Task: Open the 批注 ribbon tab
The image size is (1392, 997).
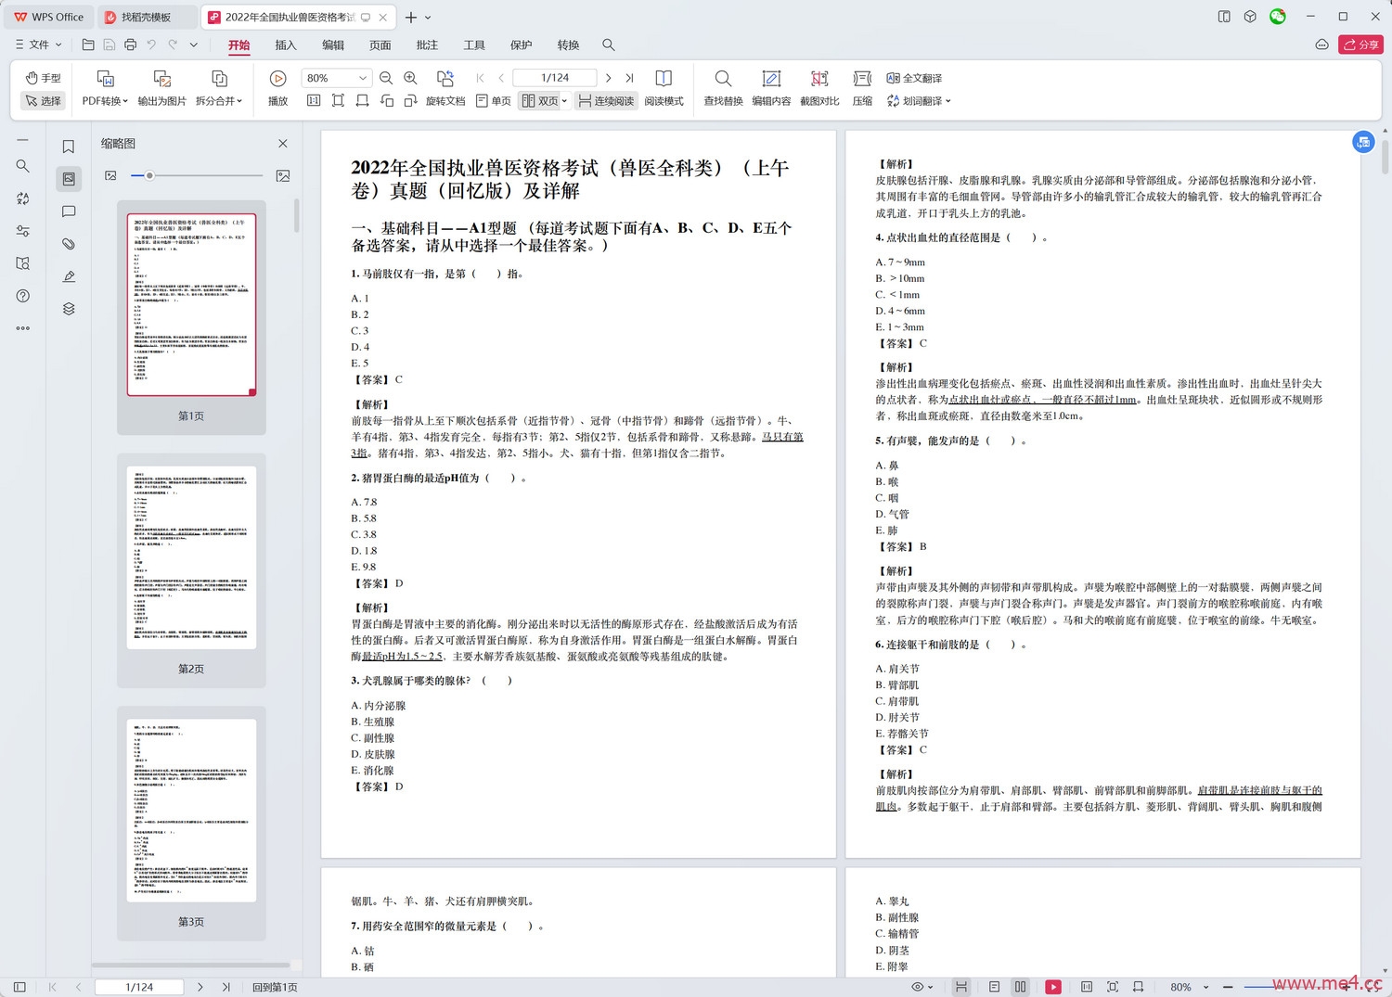Action: coord(427,45)
